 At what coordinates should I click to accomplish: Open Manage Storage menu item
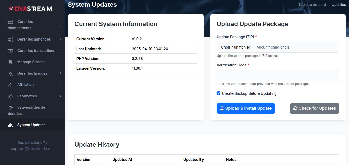point(32,62)
